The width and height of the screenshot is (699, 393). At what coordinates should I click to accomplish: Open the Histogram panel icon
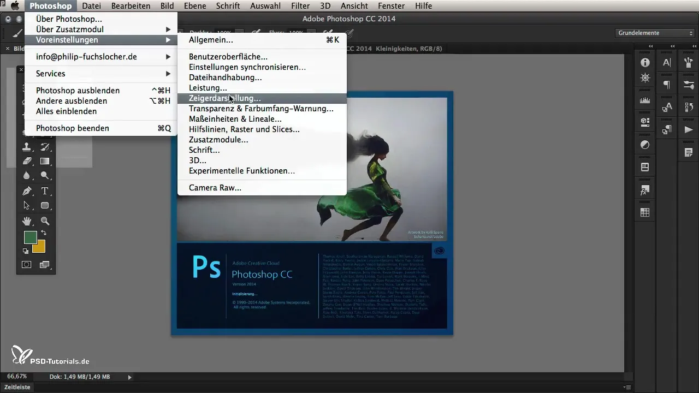coord(645,100)
